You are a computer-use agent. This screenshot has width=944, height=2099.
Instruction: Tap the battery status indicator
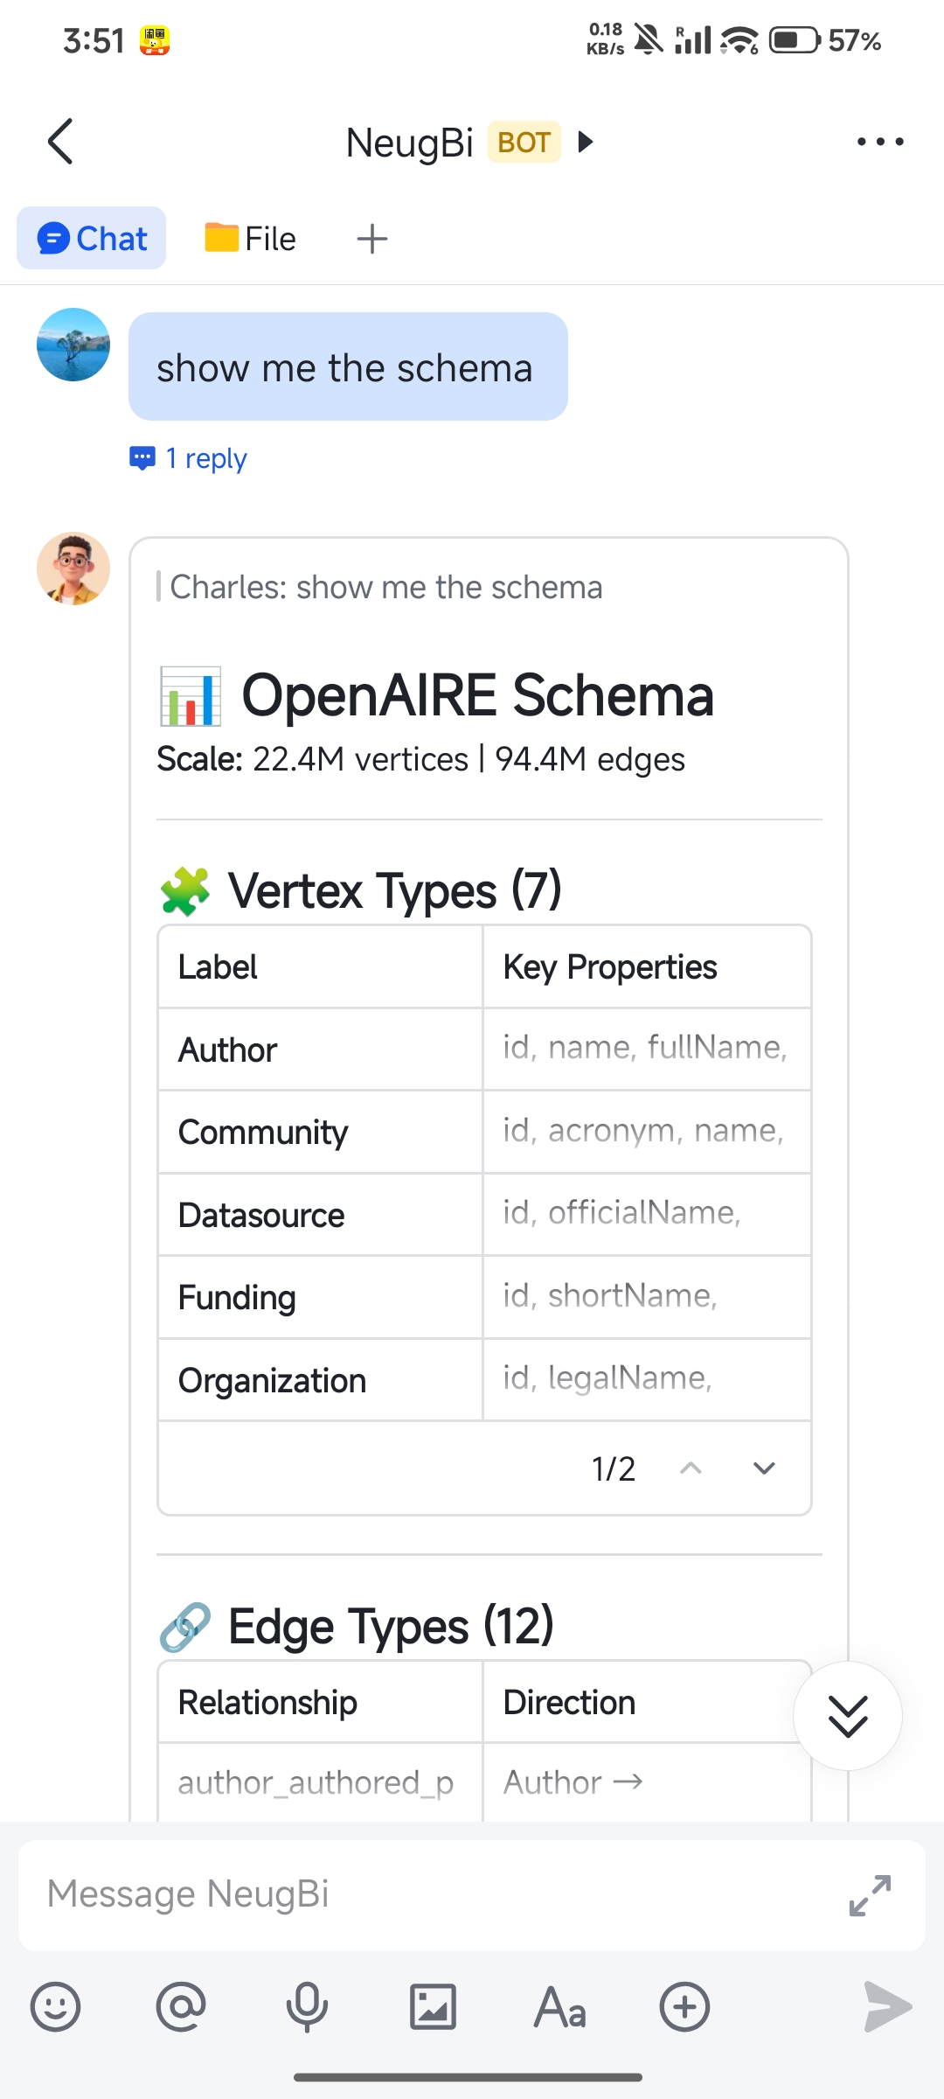794,40
